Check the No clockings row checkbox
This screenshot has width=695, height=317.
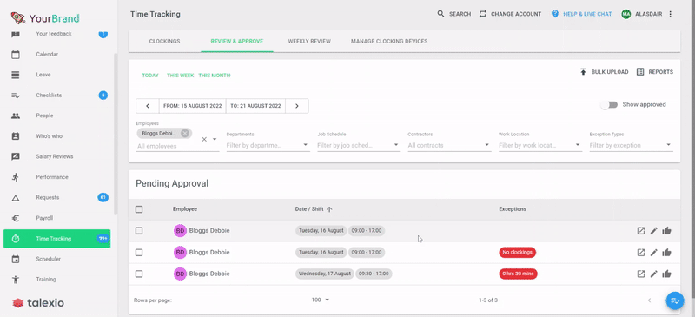[139, 252]
